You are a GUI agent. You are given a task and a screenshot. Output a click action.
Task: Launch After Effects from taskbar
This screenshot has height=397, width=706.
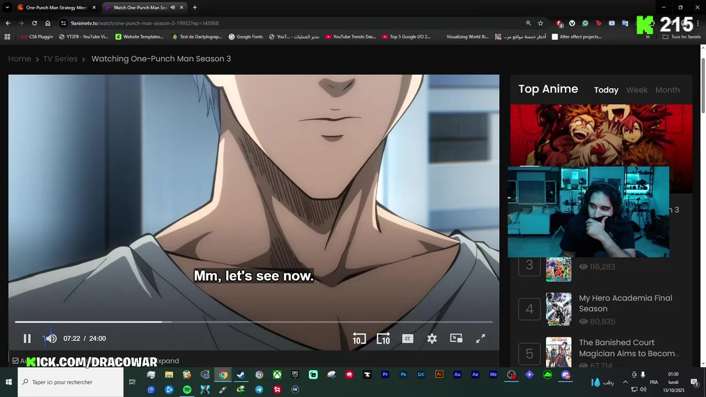click(x=475, y=375)
